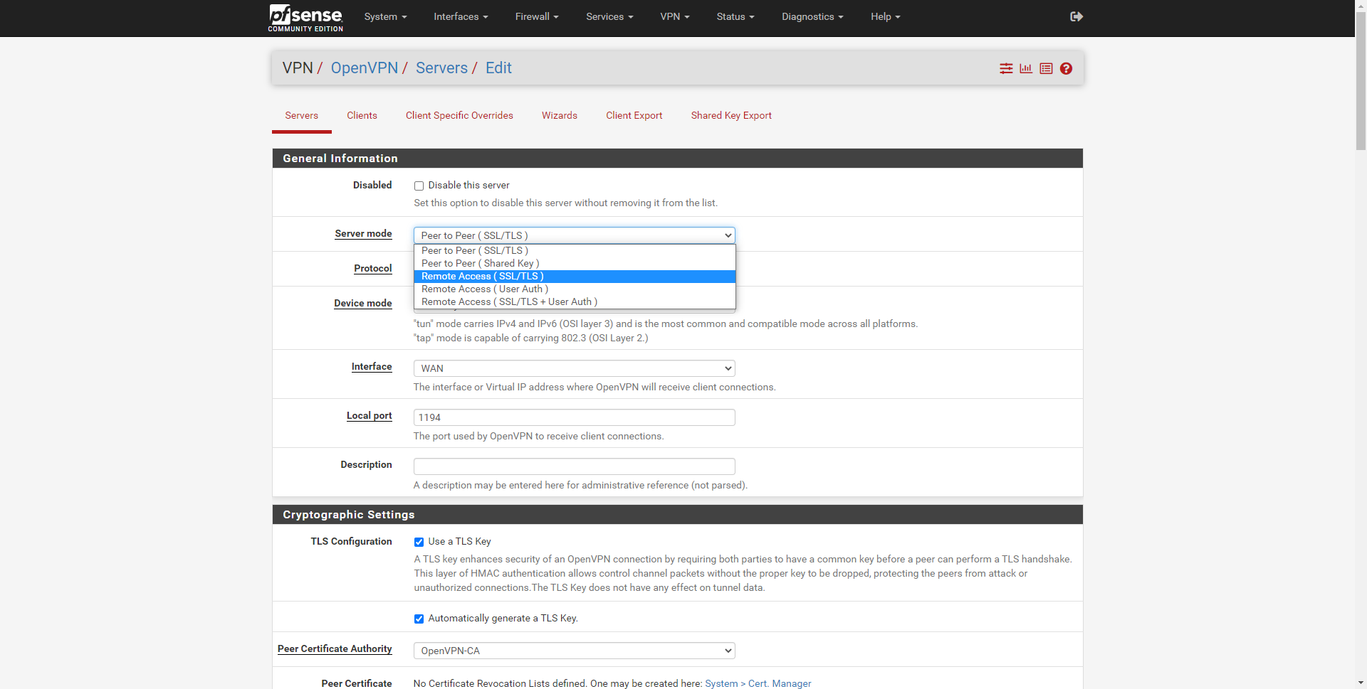Viewport: 1367px width, 689px height.
Task: Open the related log entries icon
Action: click(x=1046, y=68)
